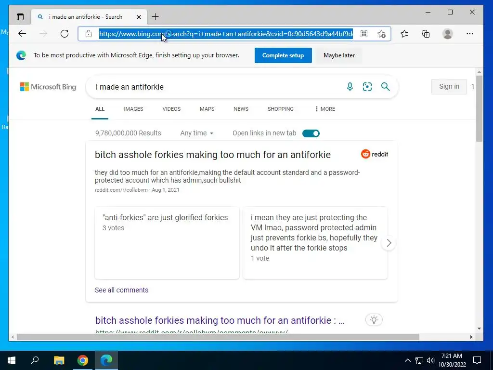
Task: Show hidden system tray icons
Action: click(x=407, y=360)
